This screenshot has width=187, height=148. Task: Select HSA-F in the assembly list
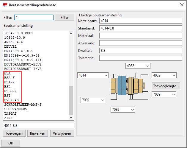pos(10,78)
